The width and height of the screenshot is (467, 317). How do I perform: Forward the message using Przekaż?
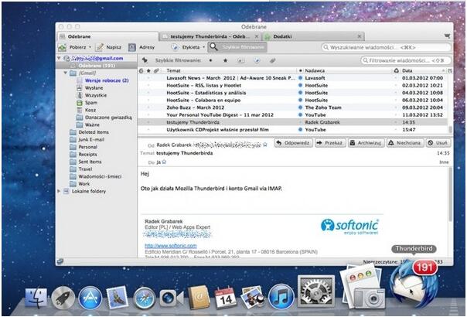[x=330, y=143]
